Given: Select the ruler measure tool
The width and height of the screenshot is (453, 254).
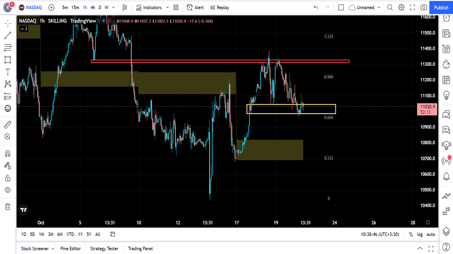Looking at the screenshot, I should [8, 125].
